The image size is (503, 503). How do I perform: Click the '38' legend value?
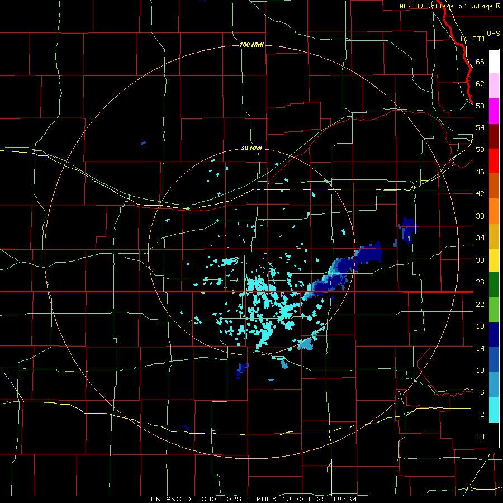480,216
